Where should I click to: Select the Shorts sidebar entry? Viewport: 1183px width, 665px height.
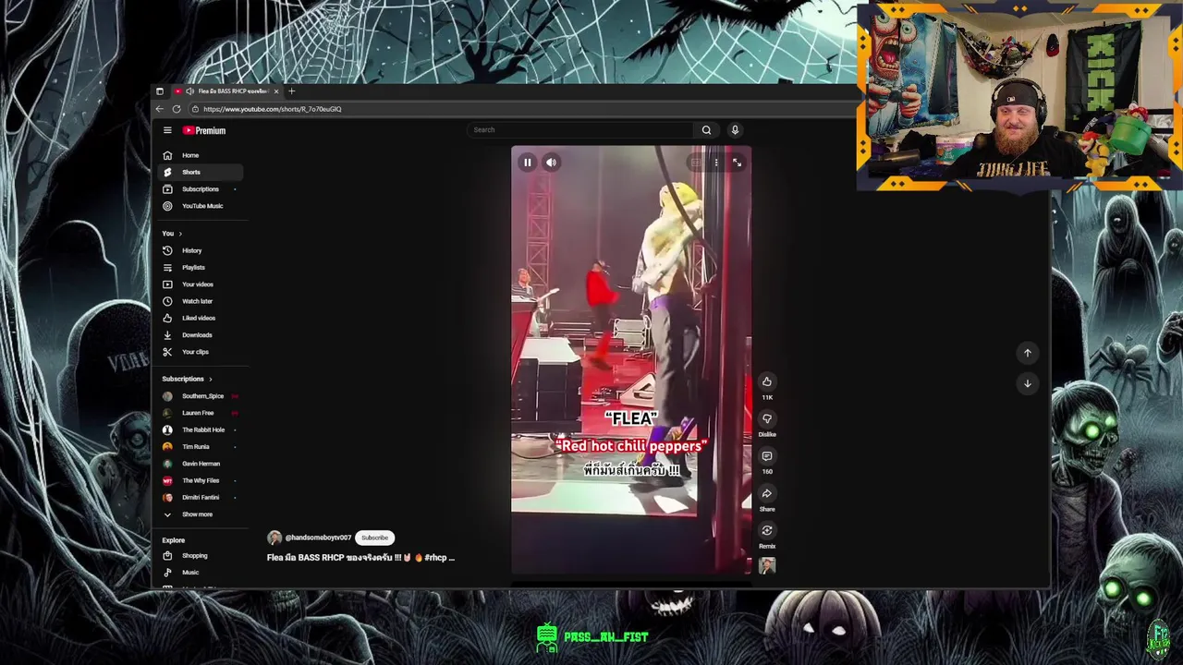[200, 172]
